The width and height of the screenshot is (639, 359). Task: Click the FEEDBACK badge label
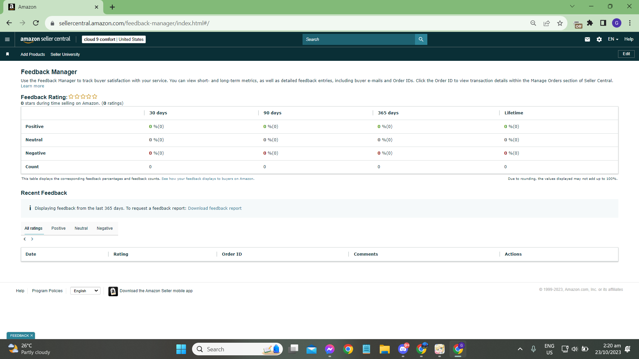coord(20,335)
